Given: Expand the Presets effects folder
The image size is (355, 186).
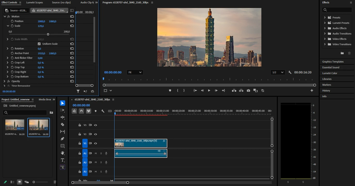Looking at the screenshot, I should pyautogui.click(x=325, y=18).
